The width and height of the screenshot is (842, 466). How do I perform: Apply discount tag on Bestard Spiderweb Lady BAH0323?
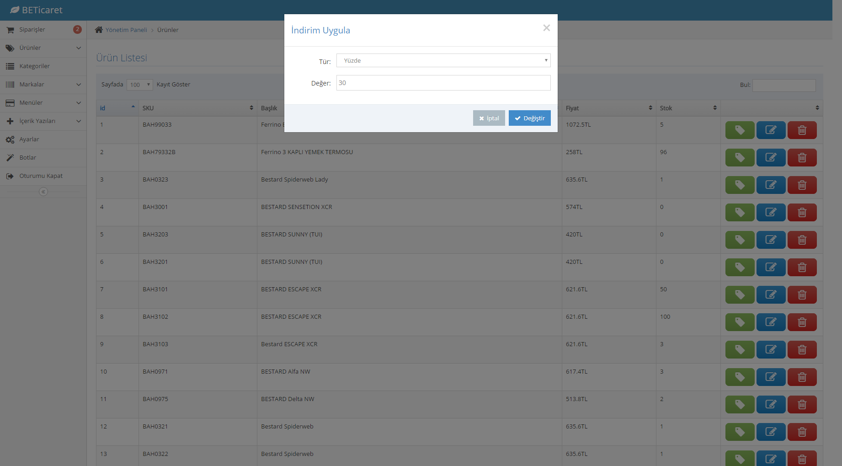(740, 185)
